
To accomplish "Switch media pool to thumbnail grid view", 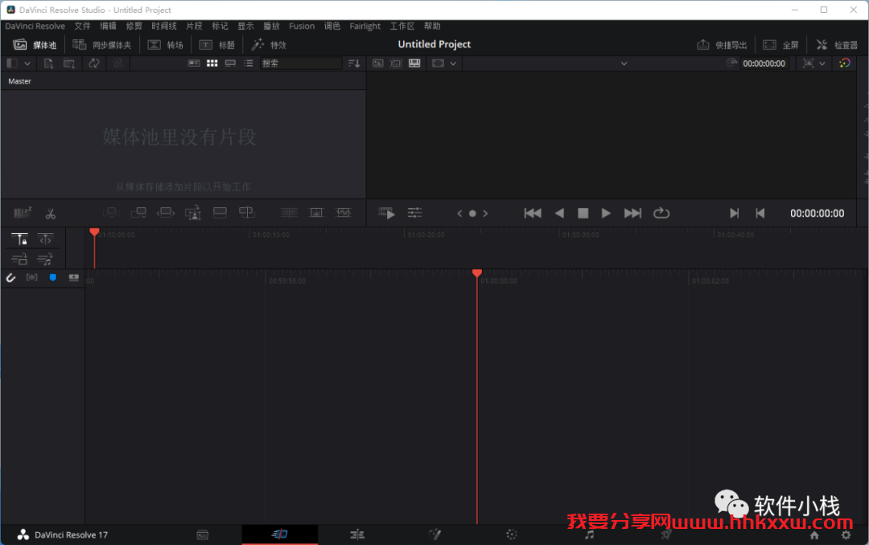I will pos(212,64).
